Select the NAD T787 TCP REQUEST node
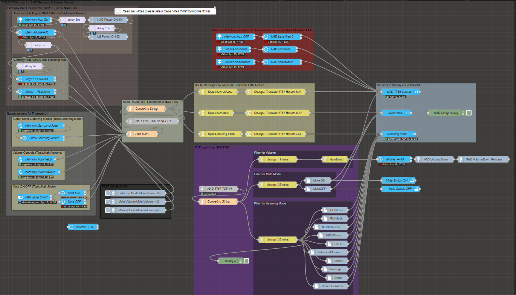 tap(152, 121)
